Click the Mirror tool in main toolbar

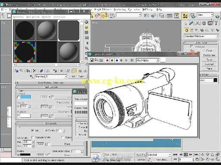[x=146, y=15]
